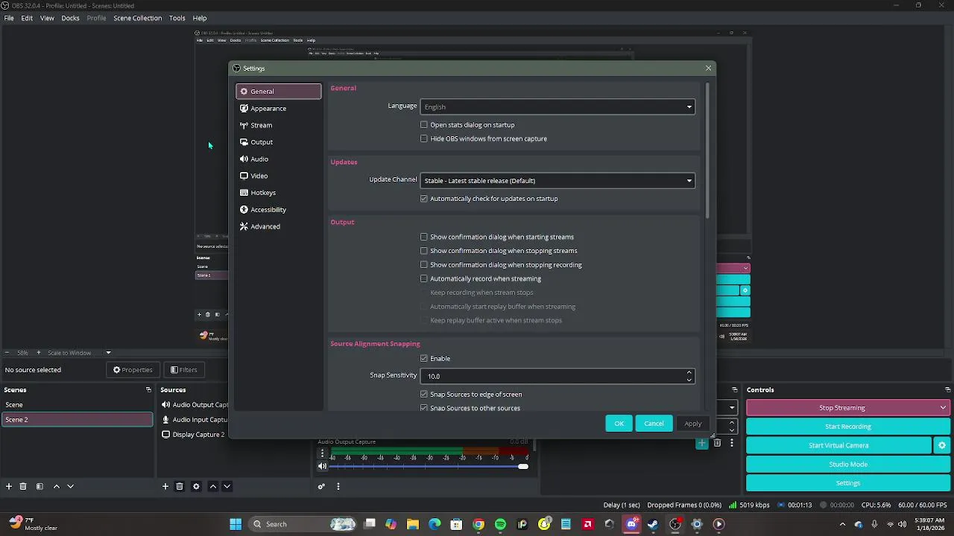The width and height of the screenshot is (954, 536).
Task: Open the Windows Start menu
Action: tap(236, 524)
